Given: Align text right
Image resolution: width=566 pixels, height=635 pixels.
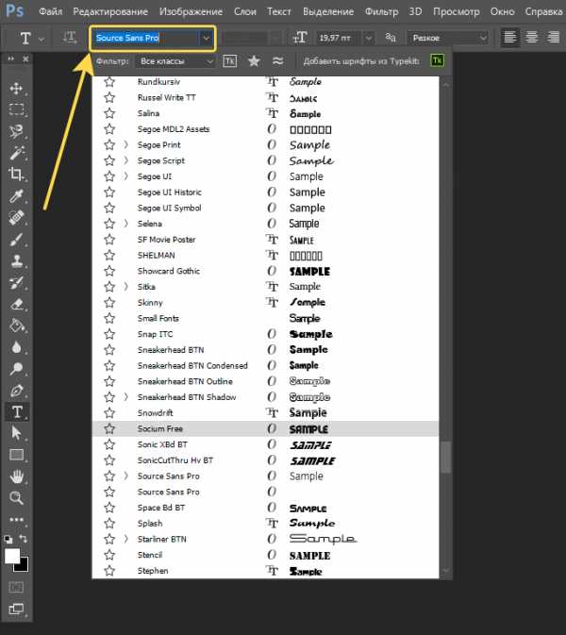Looking at the screenshot, I should click(553, 38).
